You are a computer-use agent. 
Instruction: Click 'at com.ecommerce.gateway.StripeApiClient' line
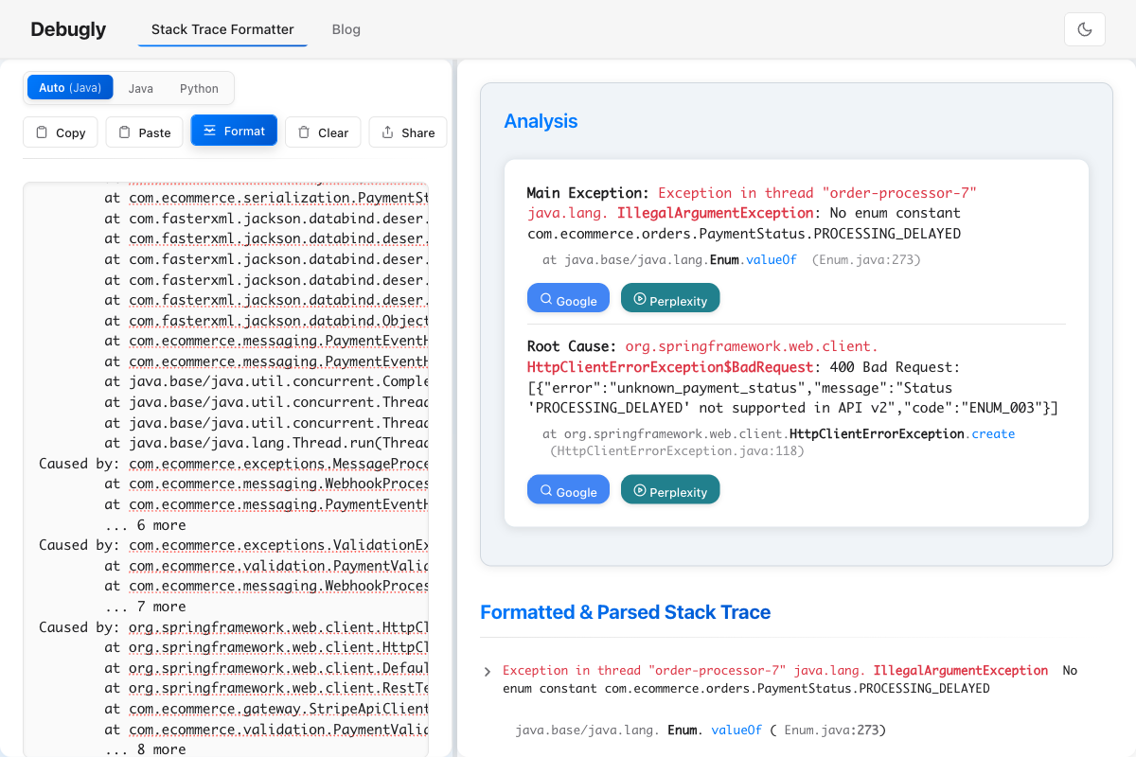[267, 709]
